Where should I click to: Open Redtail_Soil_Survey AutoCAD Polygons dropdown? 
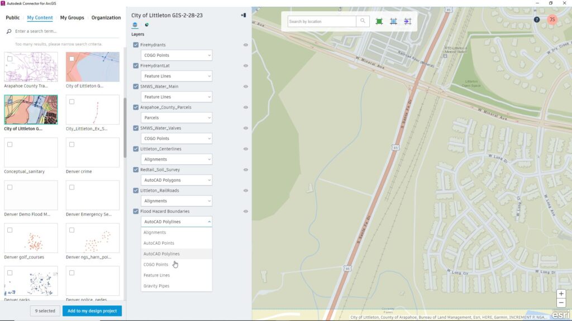[x=176, y=180]
